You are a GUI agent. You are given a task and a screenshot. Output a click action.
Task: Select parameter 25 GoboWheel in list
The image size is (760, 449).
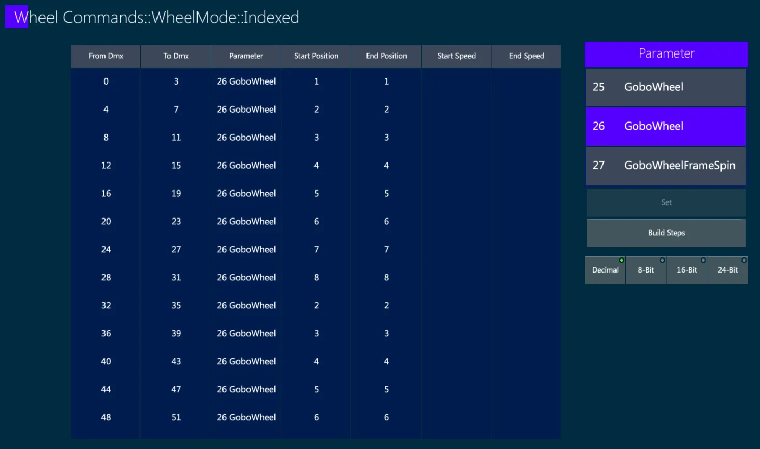click(666, 87)
